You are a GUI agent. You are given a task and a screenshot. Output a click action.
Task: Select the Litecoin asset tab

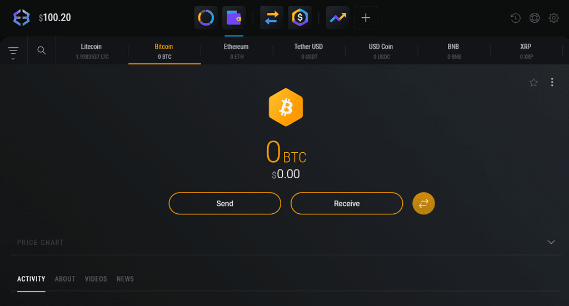click(x=92, y=51)
